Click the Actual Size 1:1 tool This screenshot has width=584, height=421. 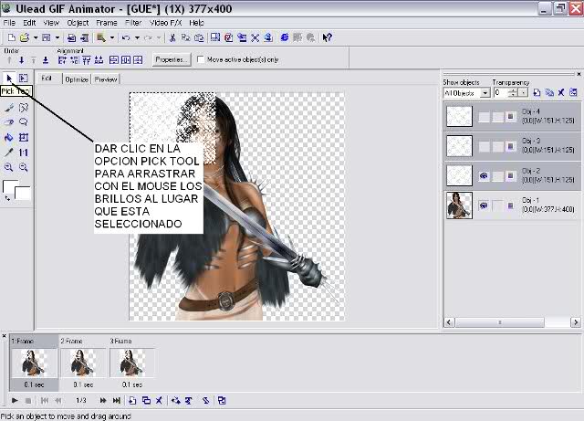click(24, 153)
